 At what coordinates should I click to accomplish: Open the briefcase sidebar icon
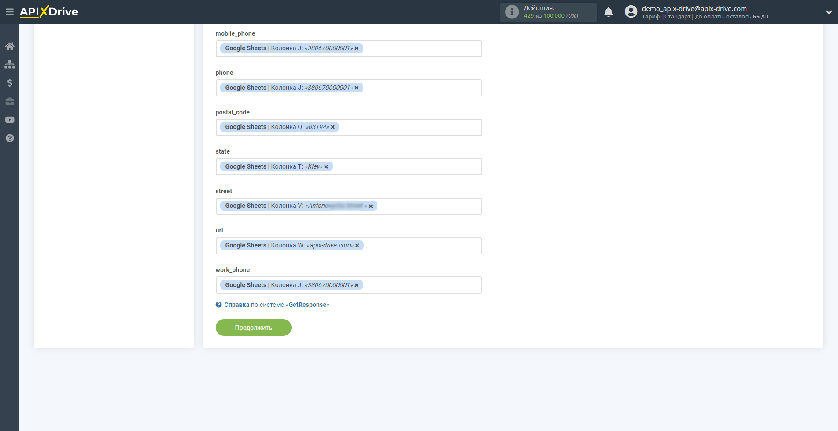[10, 101]
